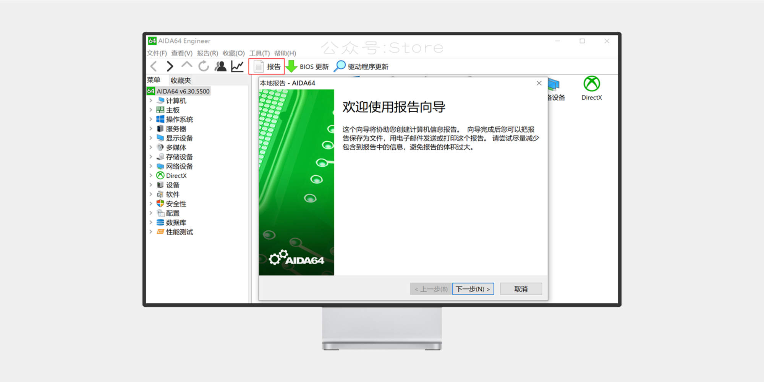764x382 pixels.
Task: Open the 工具(T) menu
Action: point(259,53)
